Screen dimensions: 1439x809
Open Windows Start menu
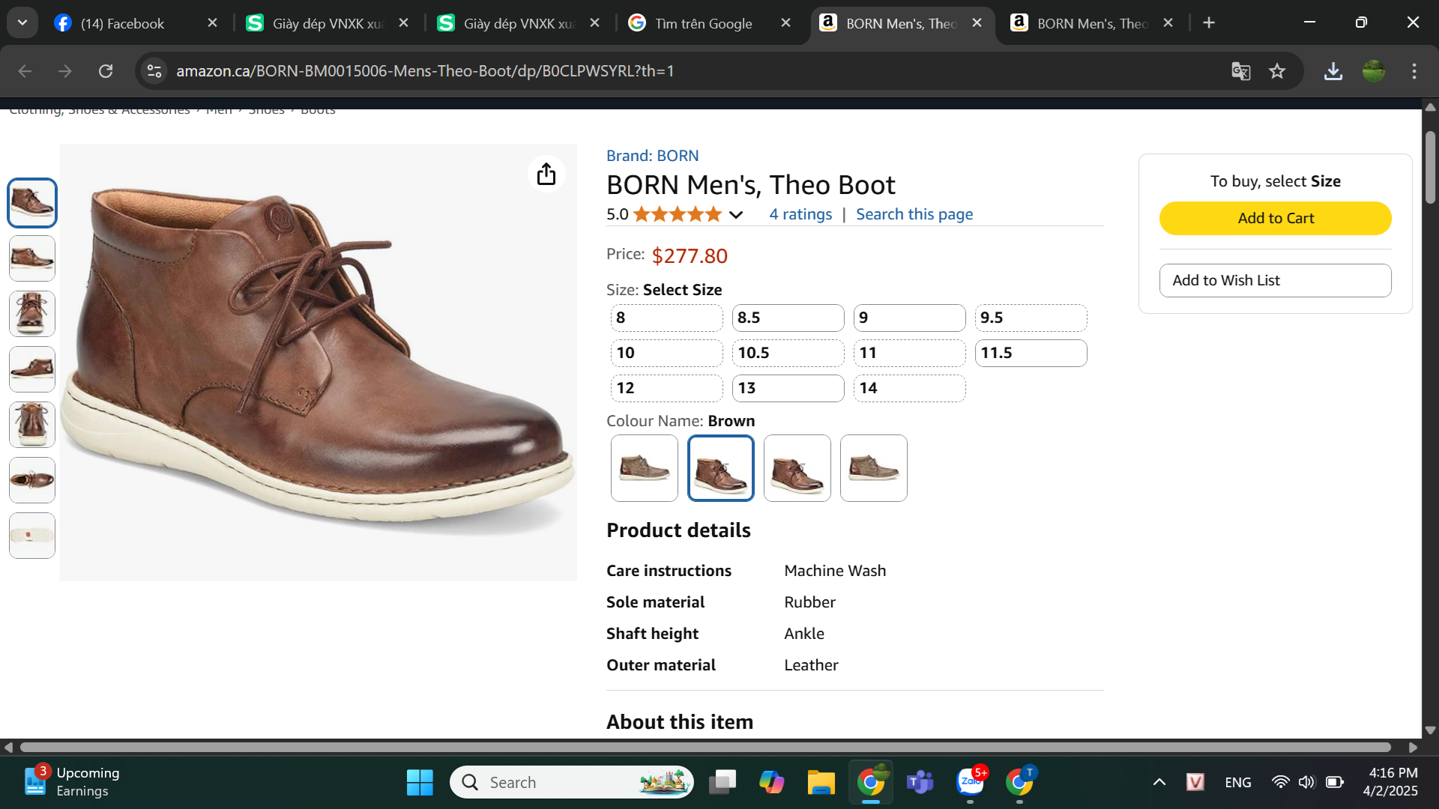420,783
